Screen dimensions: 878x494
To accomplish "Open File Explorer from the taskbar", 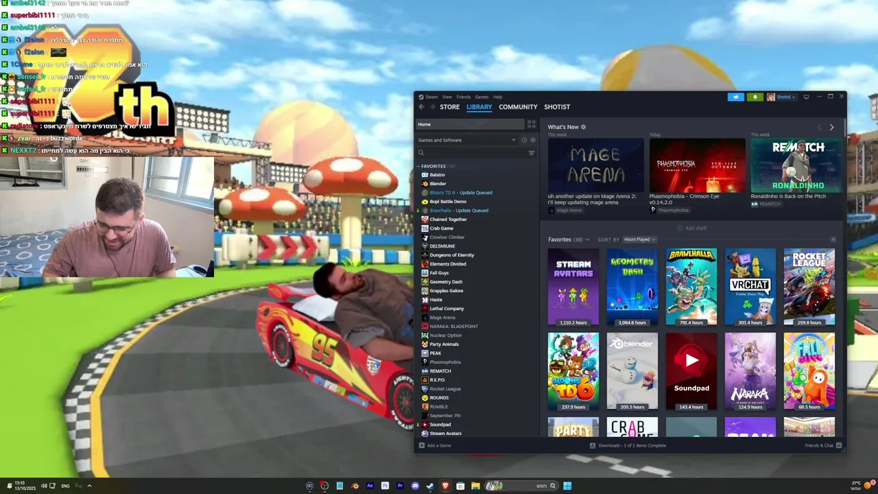I will click(x=475, y=486).
